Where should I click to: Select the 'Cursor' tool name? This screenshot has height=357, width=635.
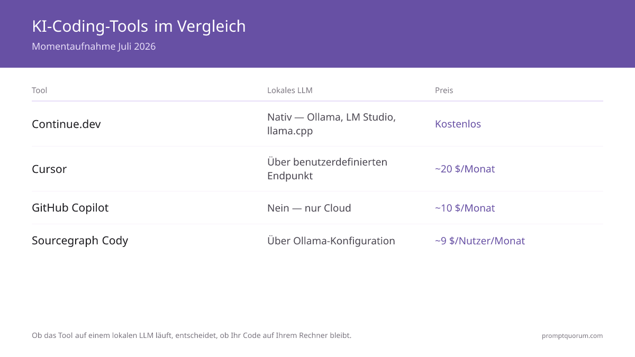(49, 169)
